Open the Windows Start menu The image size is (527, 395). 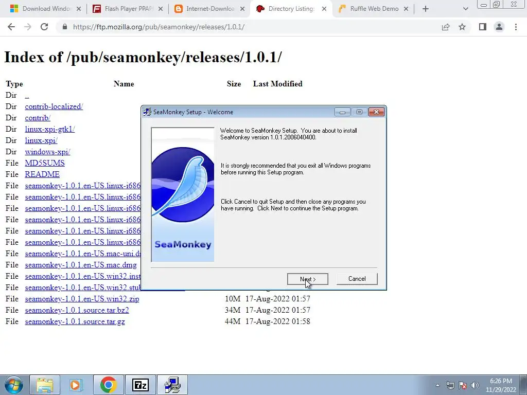pos(14,385)
